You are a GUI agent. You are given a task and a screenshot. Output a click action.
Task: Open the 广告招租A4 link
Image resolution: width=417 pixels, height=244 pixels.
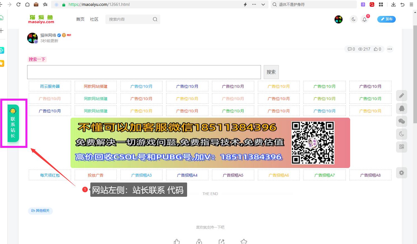pyautogui.click(x=187, y=175)
